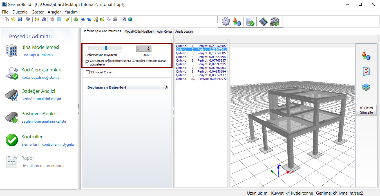The width and height of the screenshot is (380, 196).
Task: Uncheck automatic 3D model update checkbox
Action: click(88, 62)
